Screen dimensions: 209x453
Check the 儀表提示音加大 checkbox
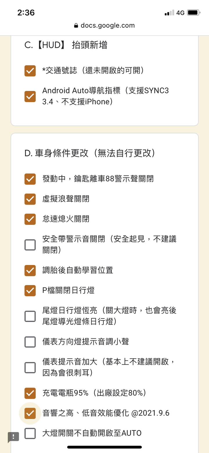coord(30,368)
